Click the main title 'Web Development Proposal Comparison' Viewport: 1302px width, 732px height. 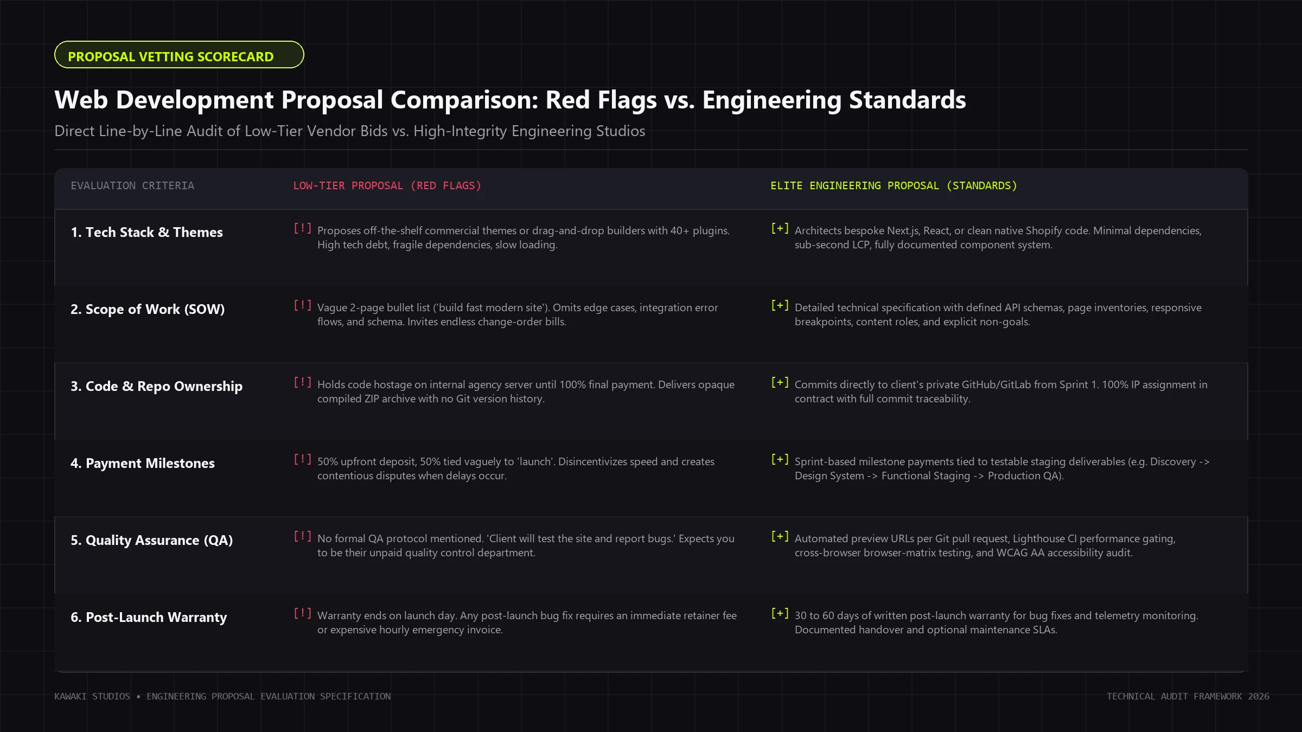[510, 100]
